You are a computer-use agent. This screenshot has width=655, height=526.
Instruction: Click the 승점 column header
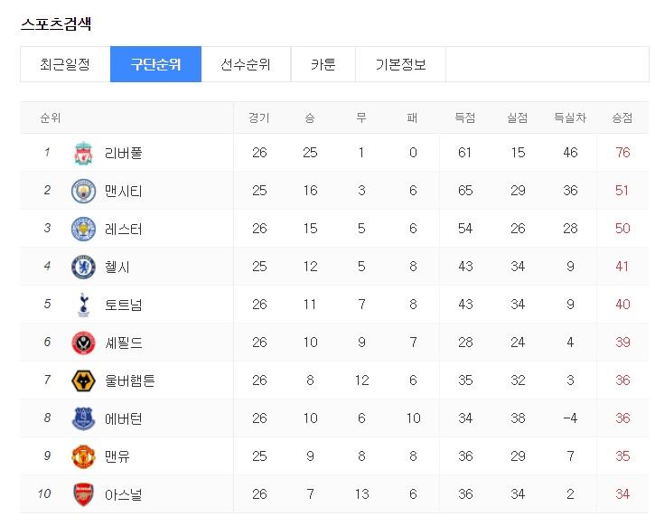pos(622,117)
